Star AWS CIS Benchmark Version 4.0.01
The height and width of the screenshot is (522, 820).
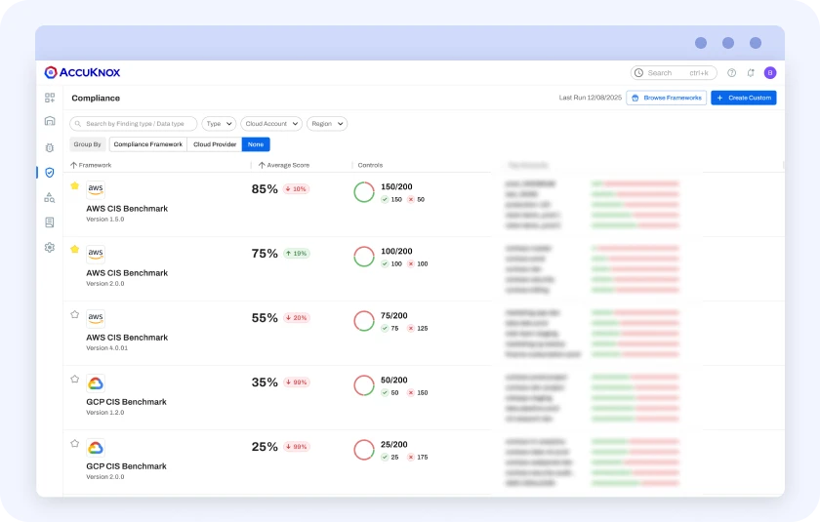[x=75, y=314]
